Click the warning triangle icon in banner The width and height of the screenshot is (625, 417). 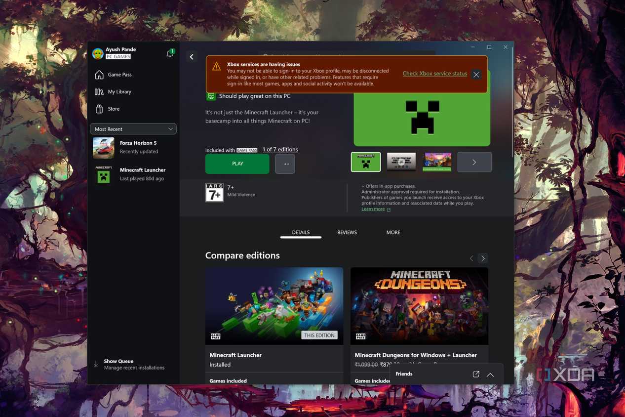click(216, 67)
